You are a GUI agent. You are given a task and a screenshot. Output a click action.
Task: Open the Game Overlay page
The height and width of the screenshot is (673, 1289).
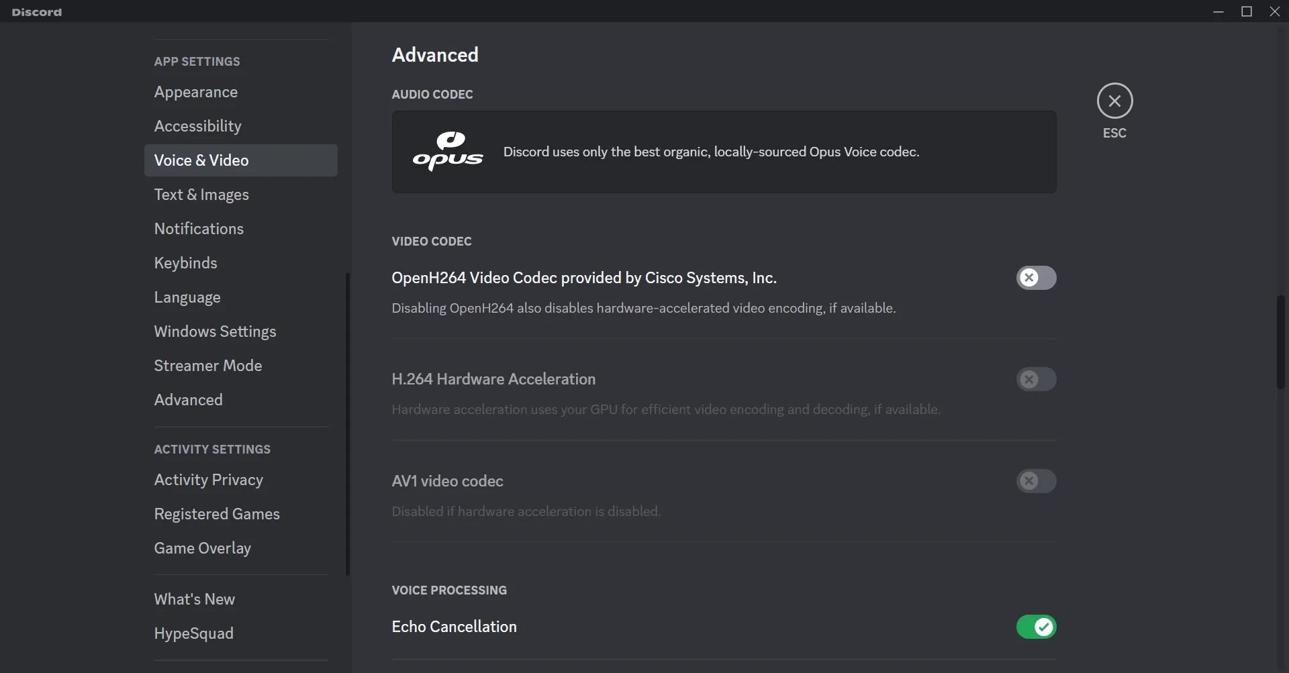(x=202, y=548)
